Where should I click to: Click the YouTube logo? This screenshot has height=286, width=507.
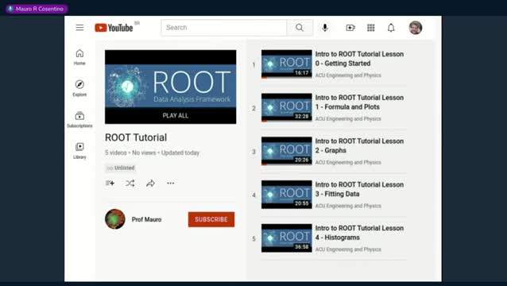point(114,28)
